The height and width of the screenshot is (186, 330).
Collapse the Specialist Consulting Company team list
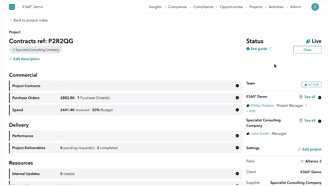320,121
